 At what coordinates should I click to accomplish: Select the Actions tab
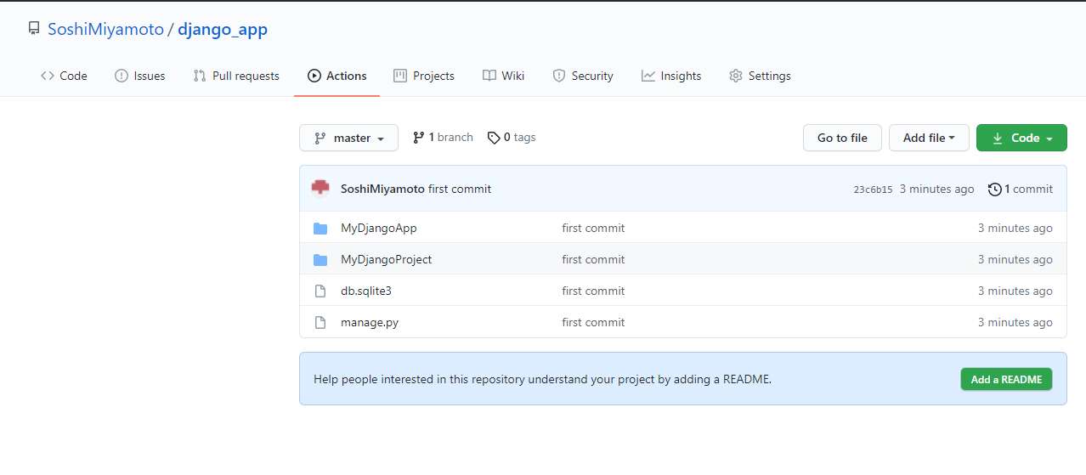[x=337, y=76]
